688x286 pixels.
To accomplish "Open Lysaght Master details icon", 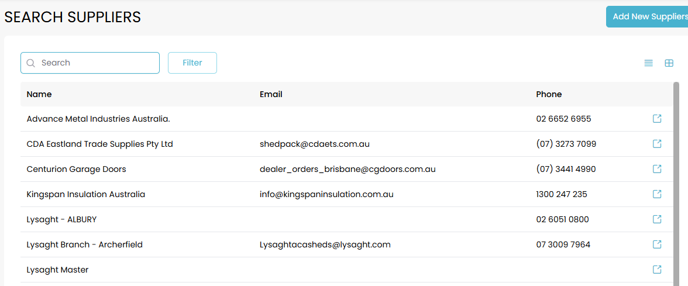I will [657, 270].
